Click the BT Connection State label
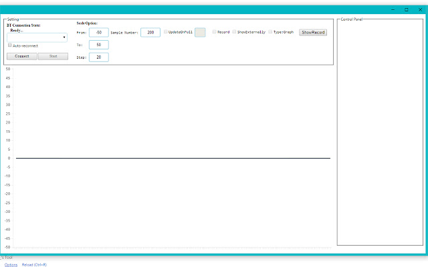The height and width of the screenshot is (267, 428). pos(23,25)
